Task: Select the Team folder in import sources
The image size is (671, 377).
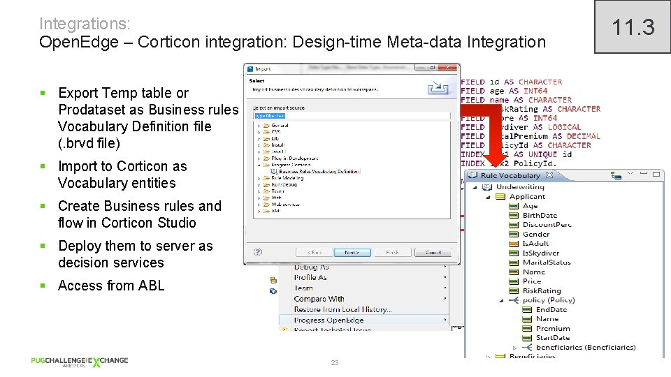Action: coord(277,191)
